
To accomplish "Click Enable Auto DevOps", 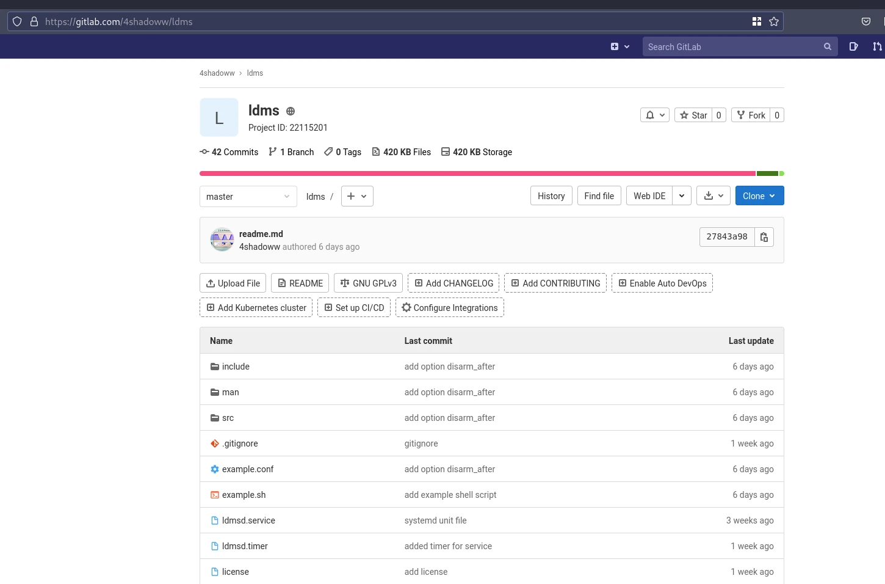I will (662, 283).
